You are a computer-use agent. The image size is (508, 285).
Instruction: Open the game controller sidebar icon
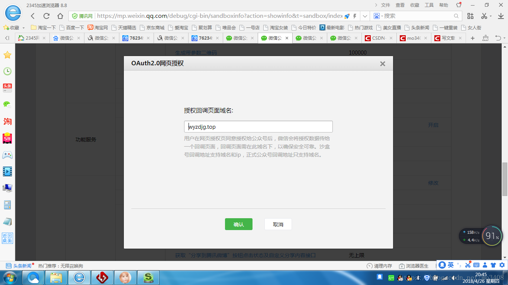click(x=7, y=155)
